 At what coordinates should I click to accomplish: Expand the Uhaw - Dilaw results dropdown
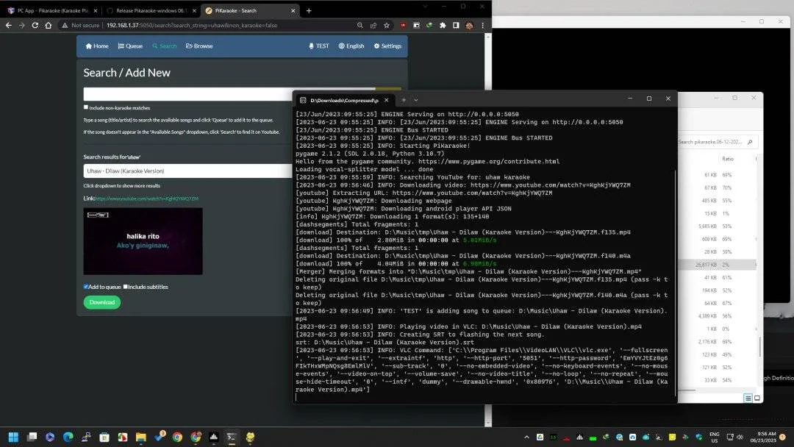[x=188, y=171]
